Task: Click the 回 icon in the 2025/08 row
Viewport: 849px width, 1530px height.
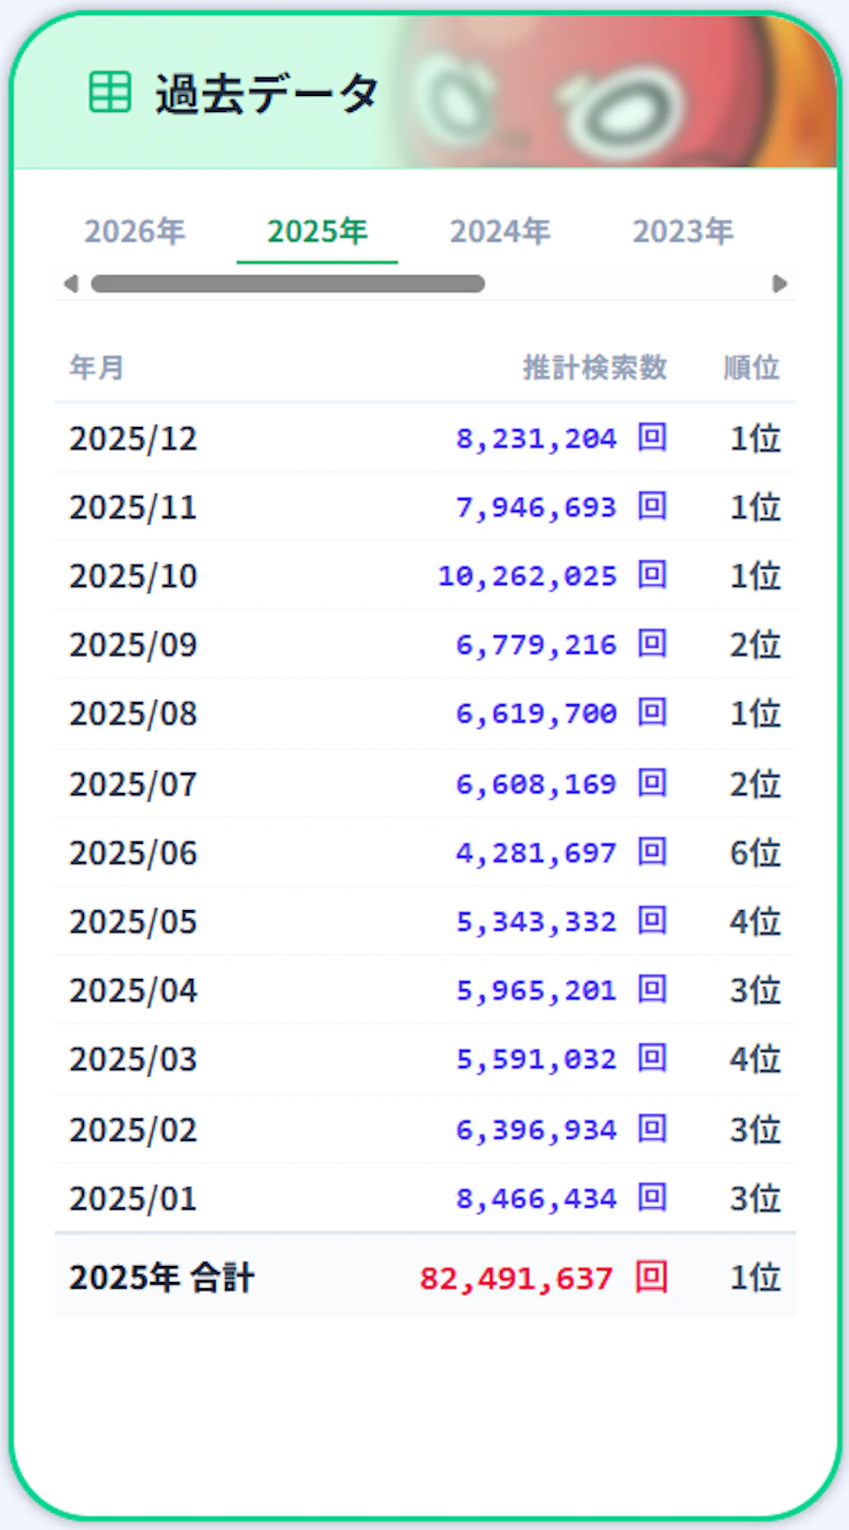Action: [x=652, y=712]
